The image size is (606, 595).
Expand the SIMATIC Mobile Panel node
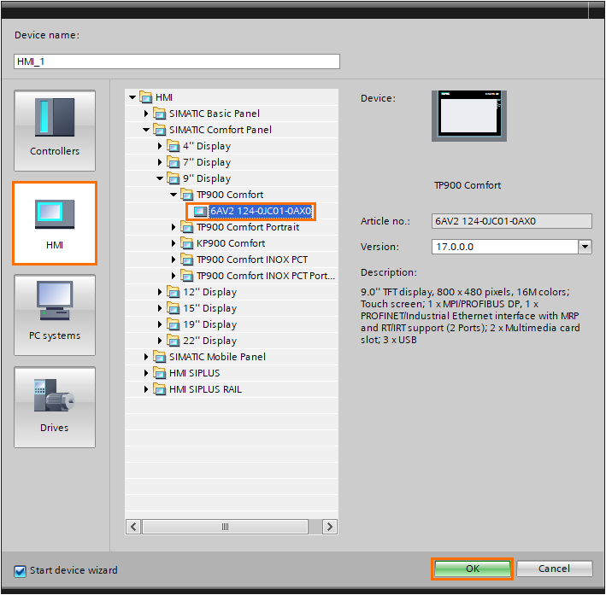[x=146, y=357]
